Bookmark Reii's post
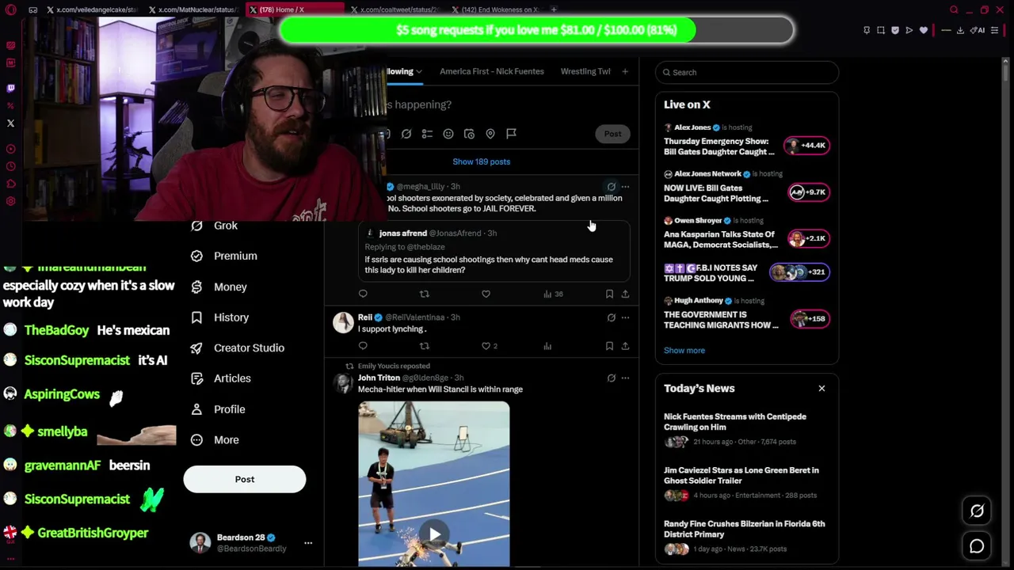The image size is (1014, 570). click(x=609, y=346)
